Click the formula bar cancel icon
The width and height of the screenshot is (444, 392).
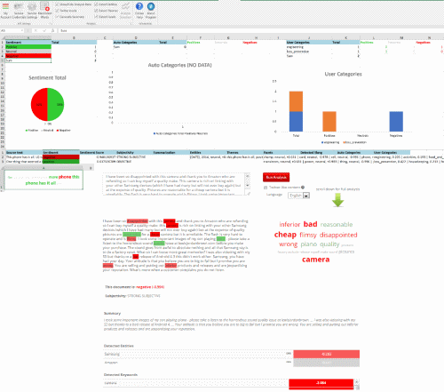36,30
